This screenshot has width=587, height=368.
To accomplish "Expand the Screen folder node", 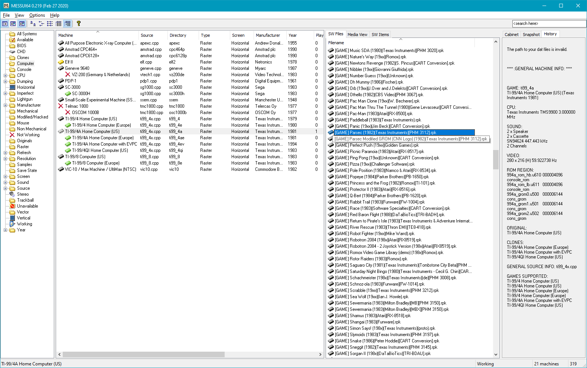I will pyautogui.click(x=5, y=176).
